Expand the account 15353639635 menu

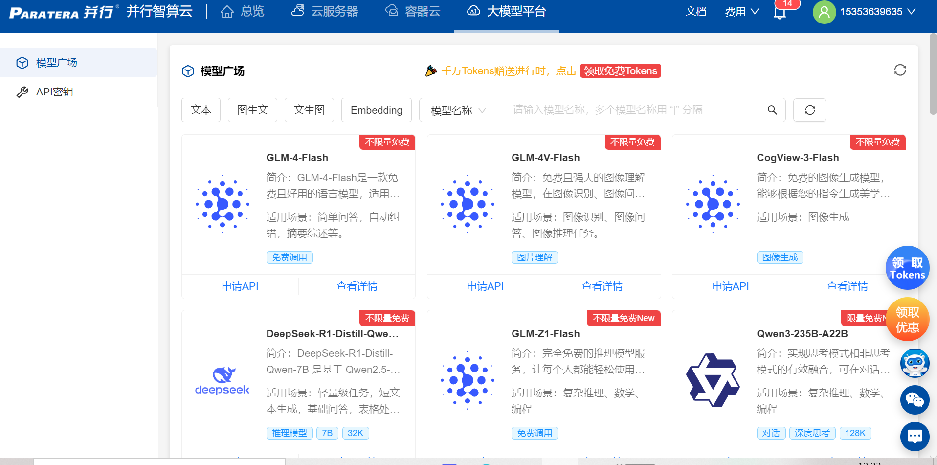(877, 12)
